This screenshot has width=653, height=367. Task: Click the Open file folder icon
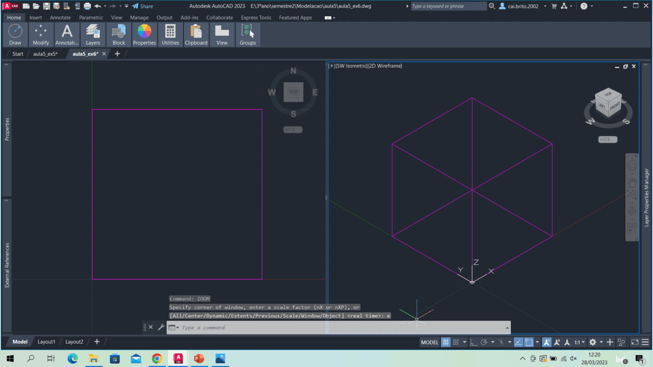click(36, 7)
